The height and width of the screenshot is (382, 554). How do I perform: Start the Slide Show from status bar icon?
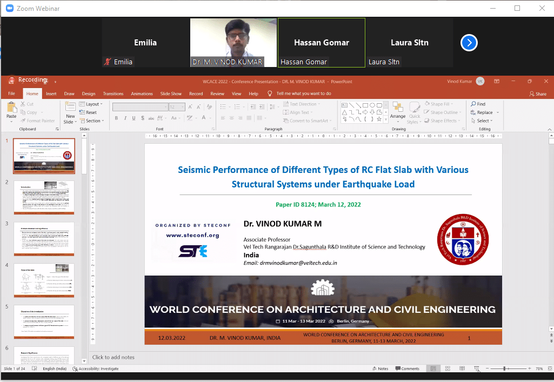pos(476,368)
